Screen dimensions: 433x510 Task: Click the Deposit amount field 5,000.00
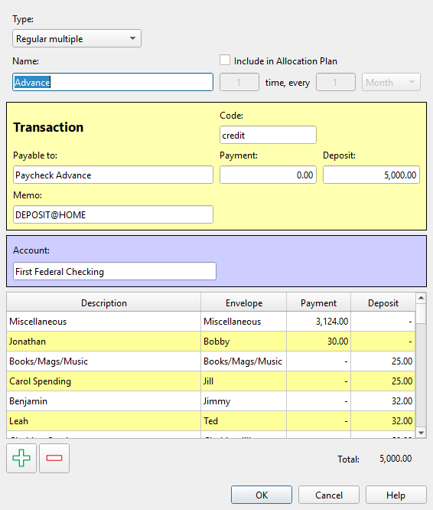click(x=371, y=175)
